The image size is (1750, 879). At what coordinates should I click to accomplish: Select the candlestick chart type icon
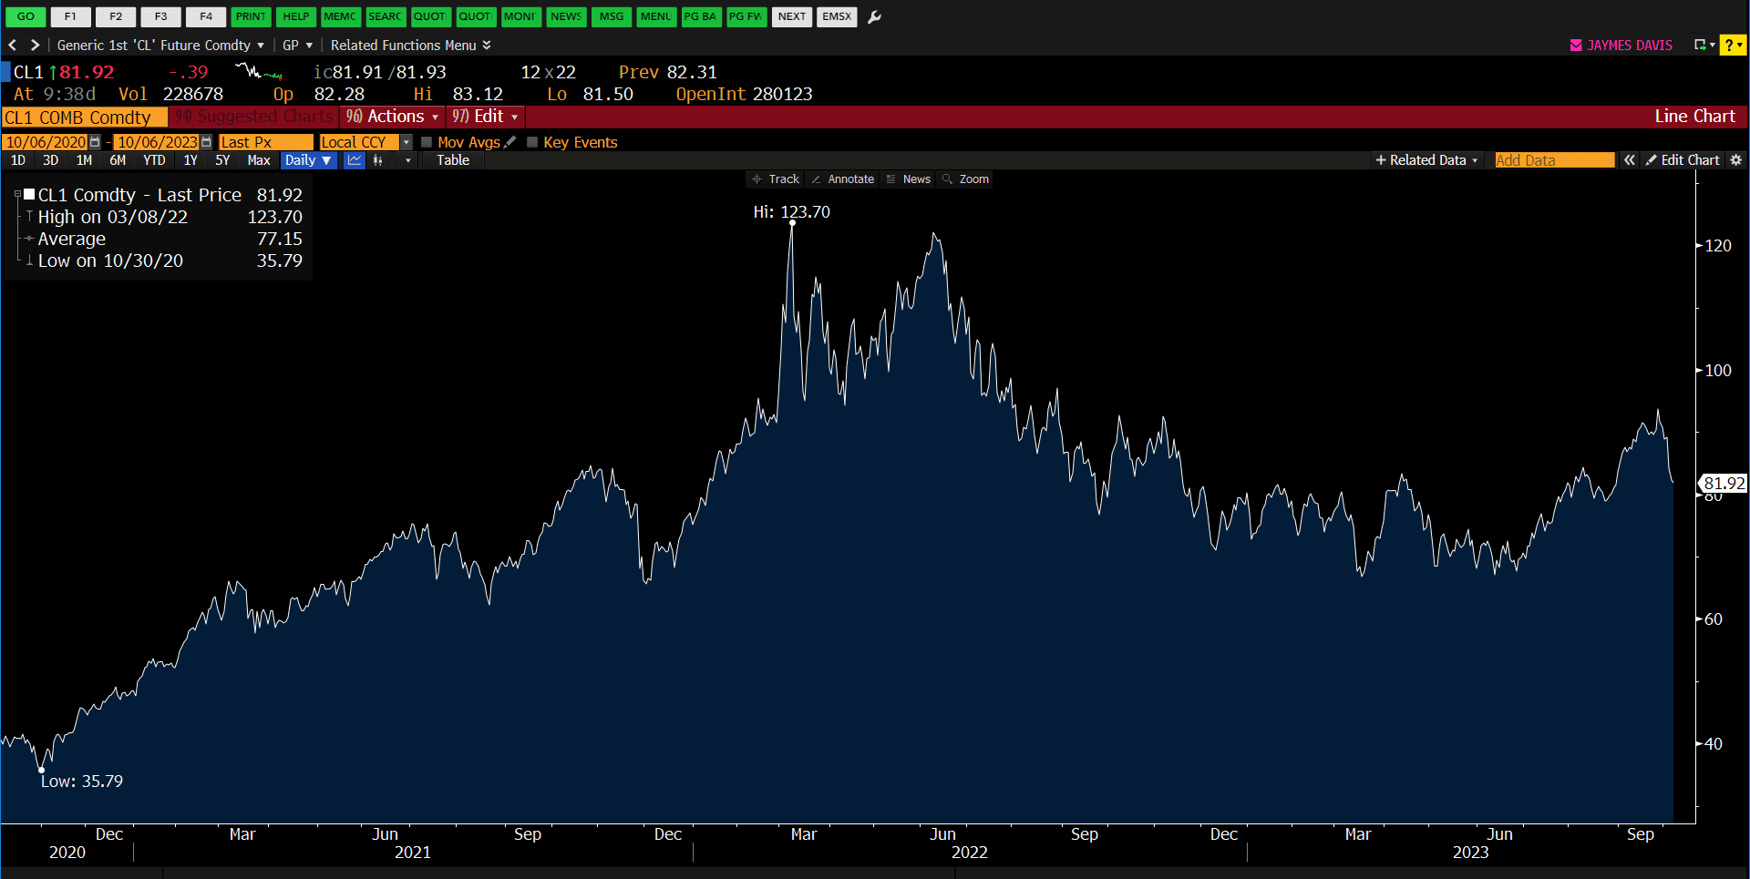pos(378,160)
